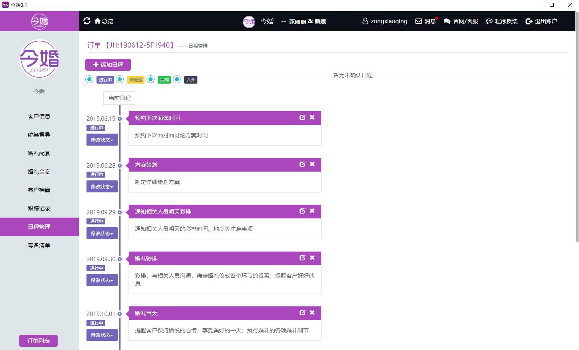Open 消息 using the envelope icon
579x350 pixels.
[419, 21]
